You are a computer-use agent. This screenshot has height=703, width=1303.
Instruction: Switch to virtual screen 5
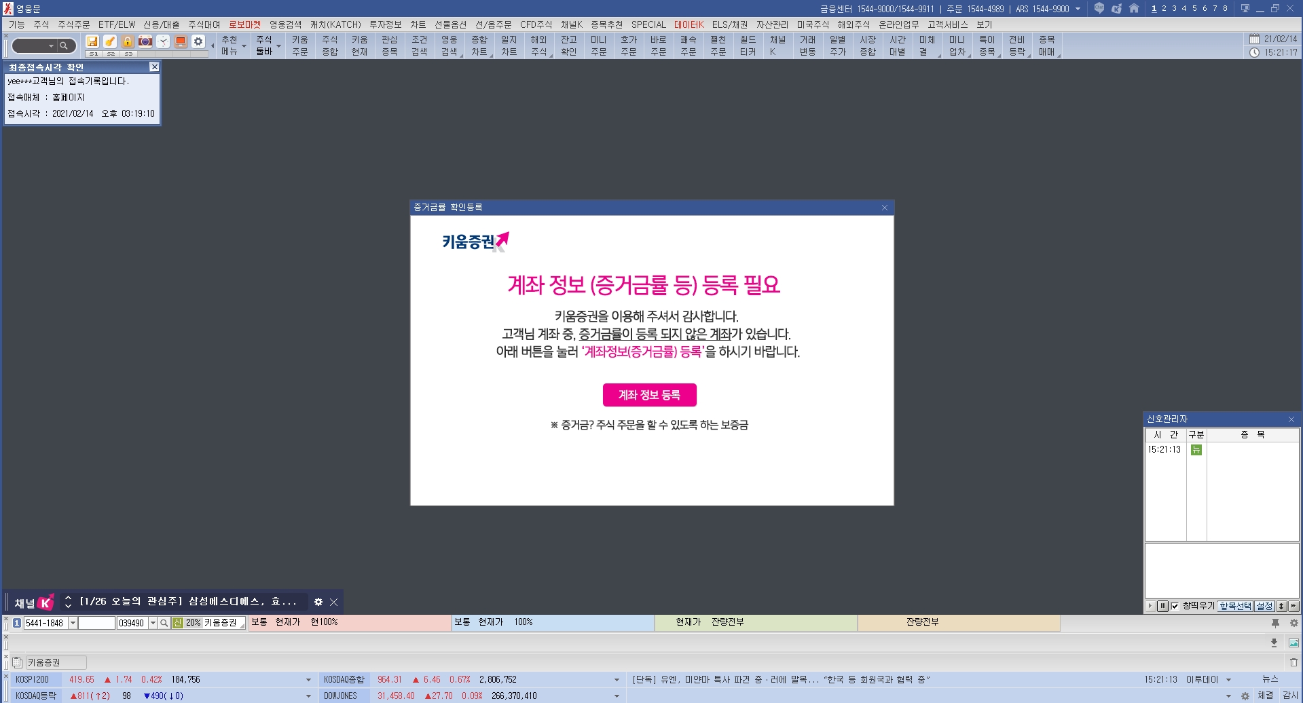1194,8
